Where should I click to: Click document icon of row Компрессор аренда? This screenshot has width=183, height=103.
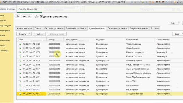click(x=20, y=52)
